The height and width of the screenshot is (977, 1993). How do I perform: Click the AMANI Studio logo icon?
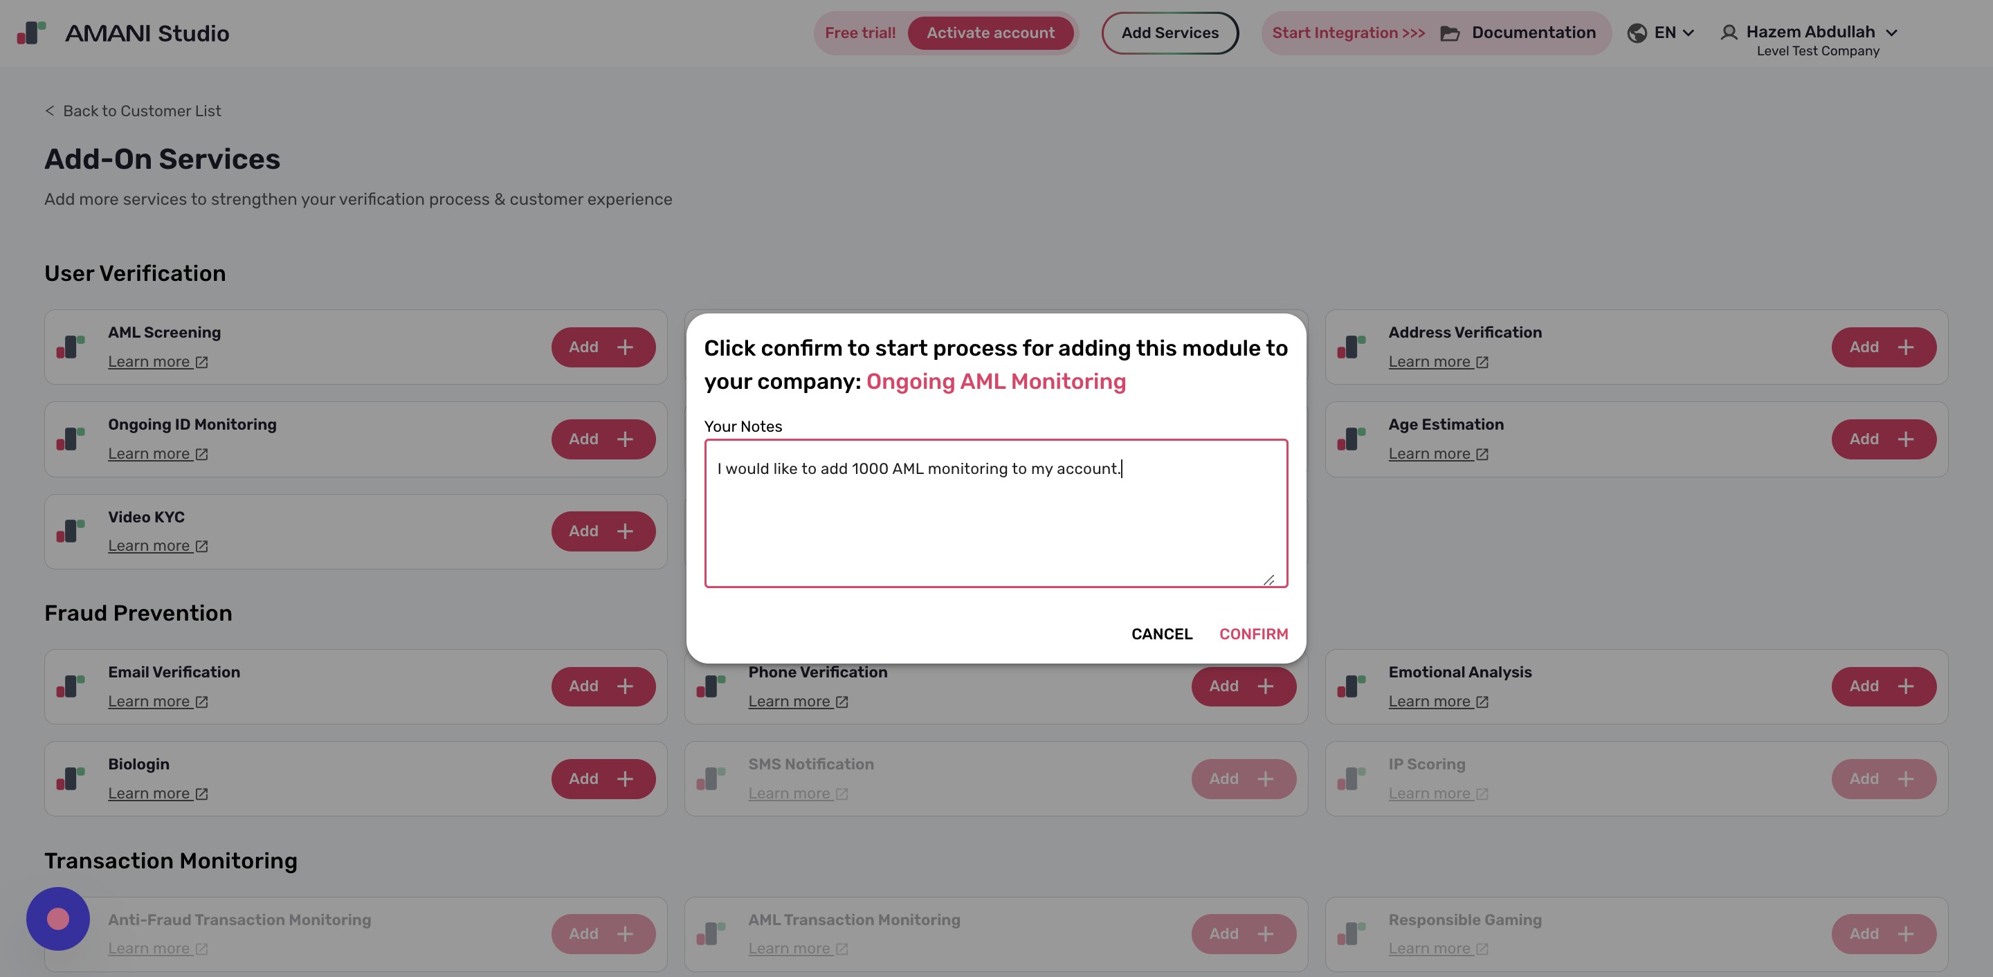point(31,33)
